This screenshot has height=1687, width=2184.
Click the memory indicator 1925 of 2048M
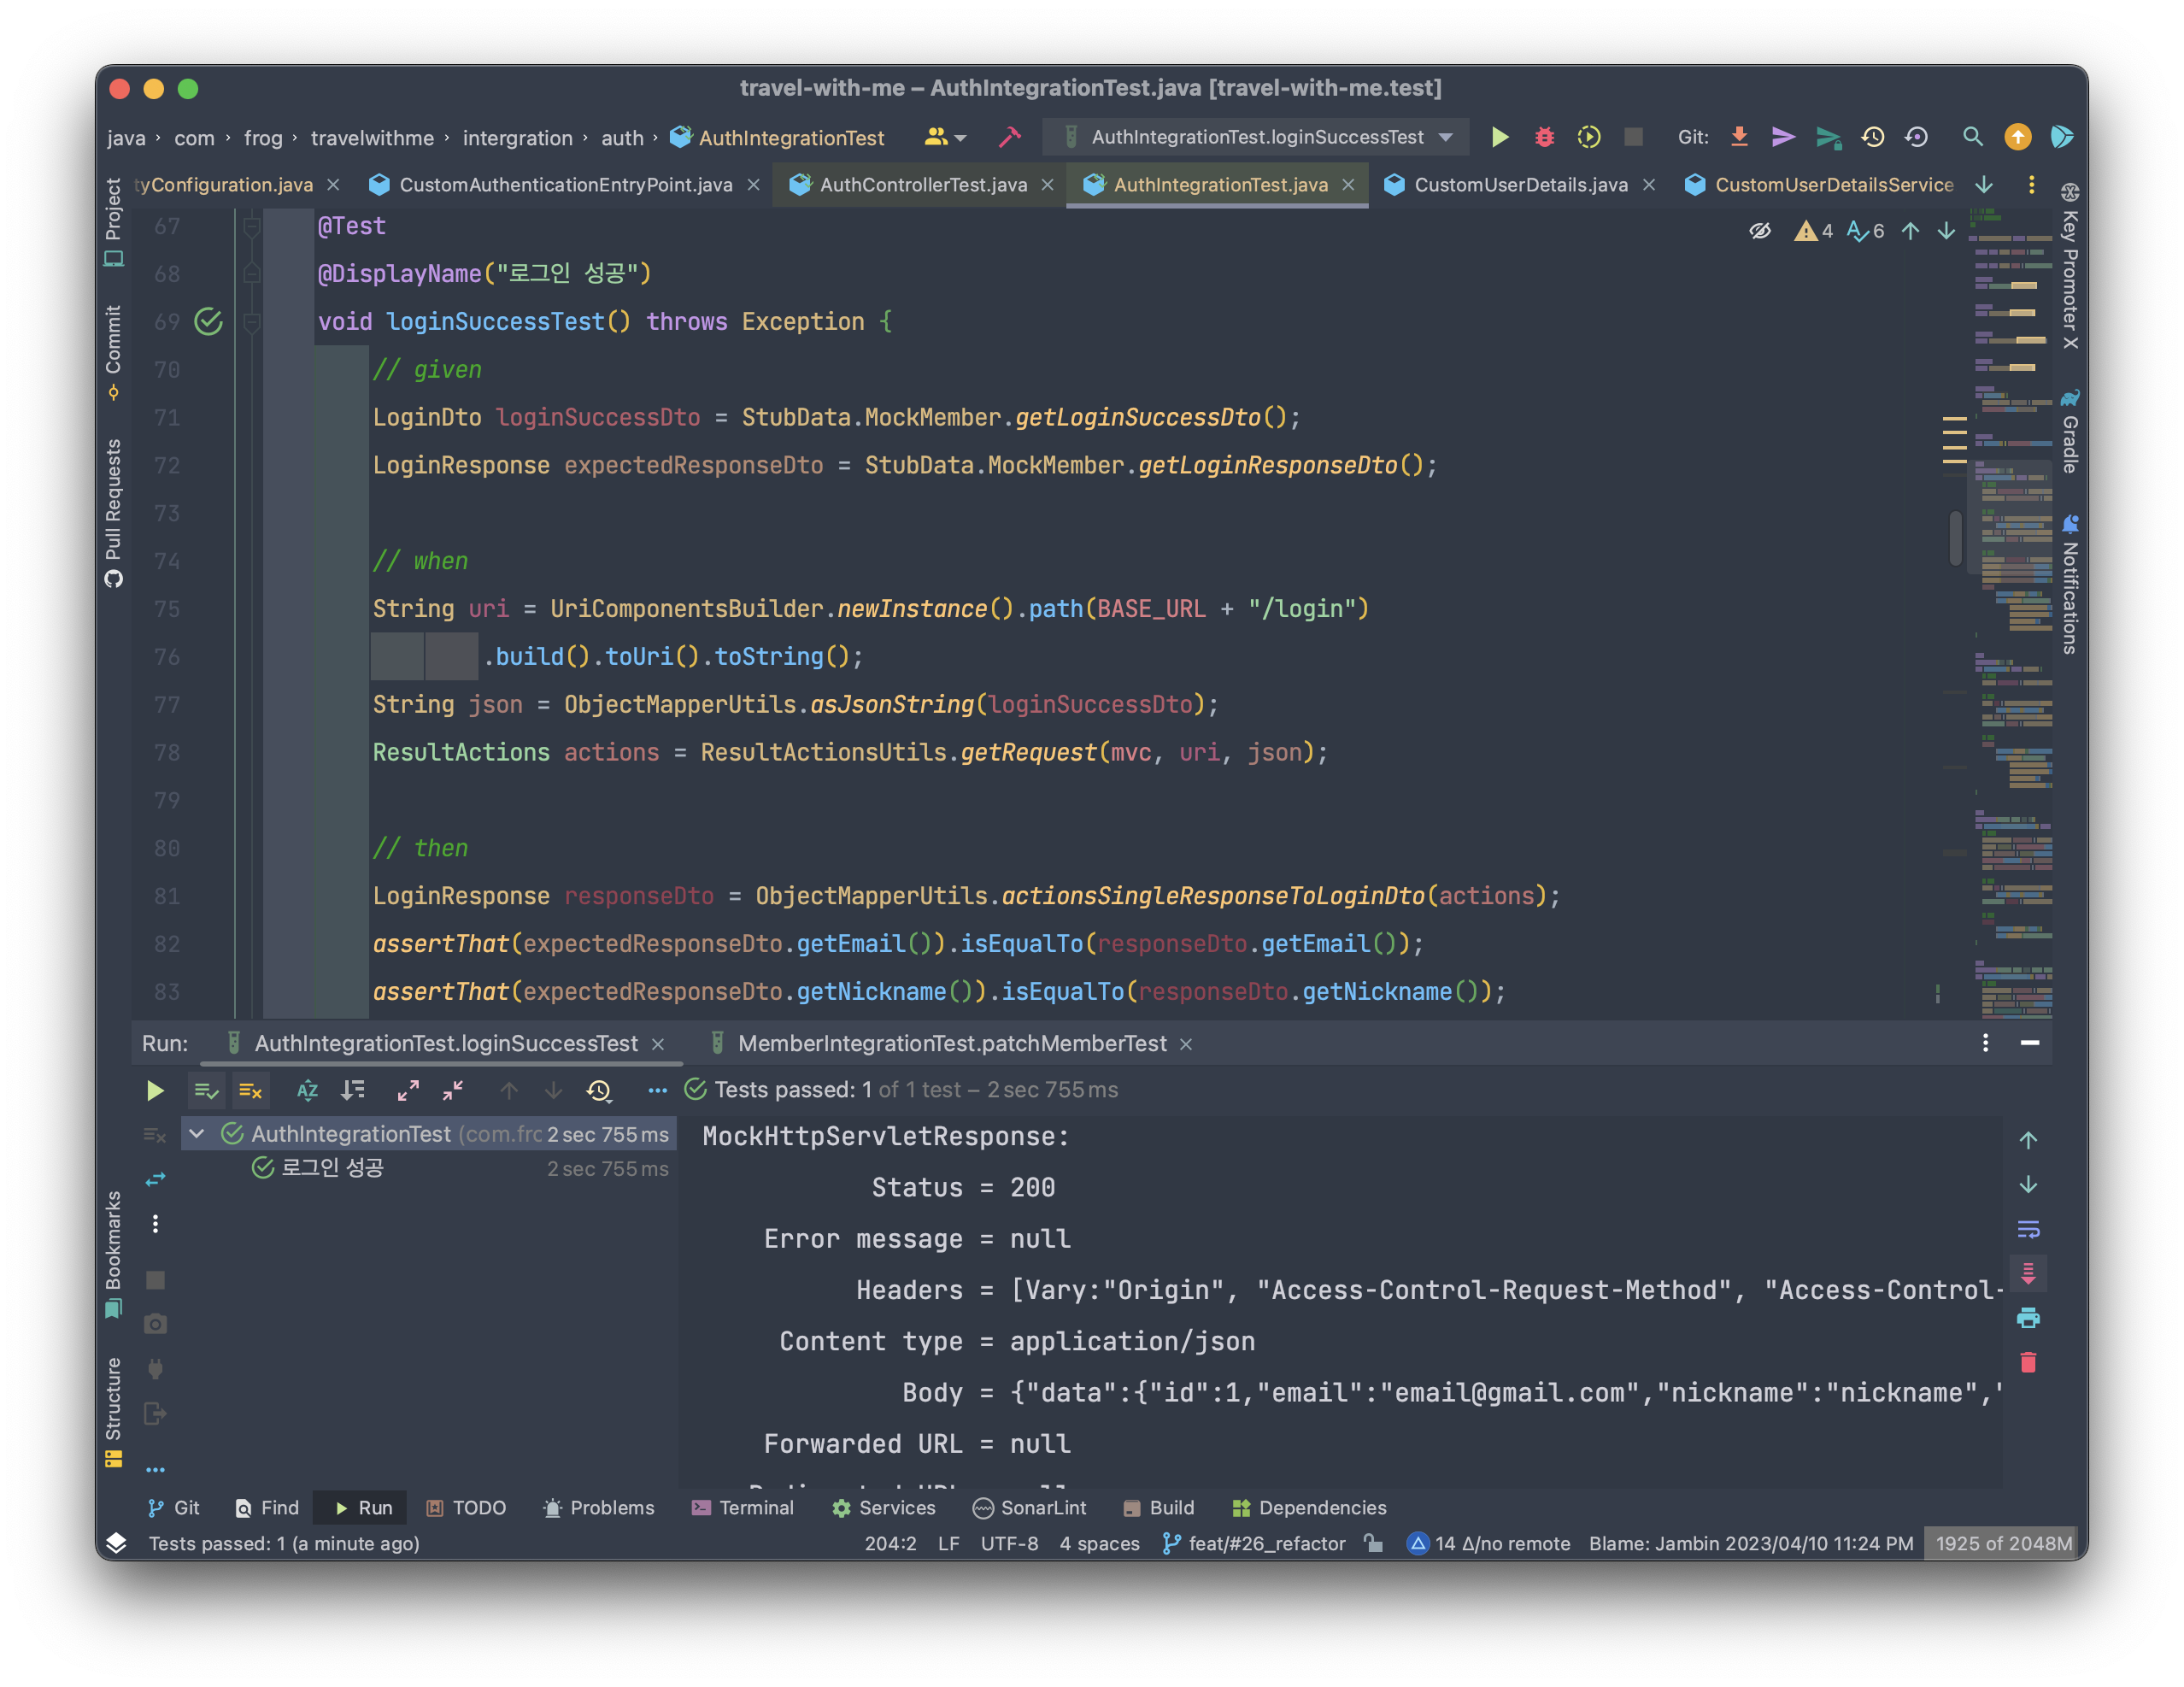(x=2003, y=1543)
